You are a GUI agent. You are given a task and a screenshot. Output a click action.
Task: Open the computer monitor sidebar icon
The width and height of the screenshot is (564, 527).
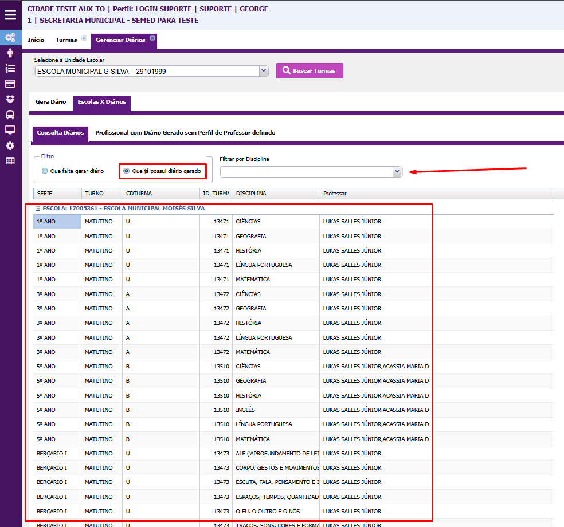(x=10, y=130)
